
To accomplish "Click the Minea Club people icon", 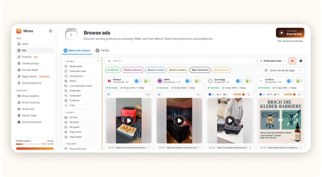I will click(19, 109).
